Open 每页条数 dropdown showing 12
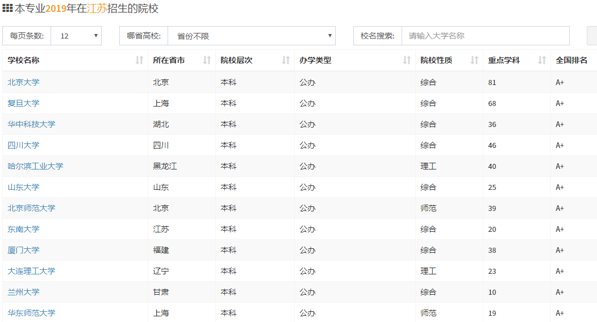Screen dimensions: 597x322 [76, 36]
